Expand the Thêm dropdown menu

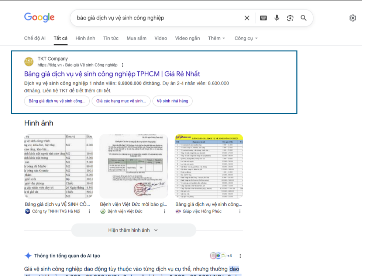pyautogui.click(x=216, y=38)
